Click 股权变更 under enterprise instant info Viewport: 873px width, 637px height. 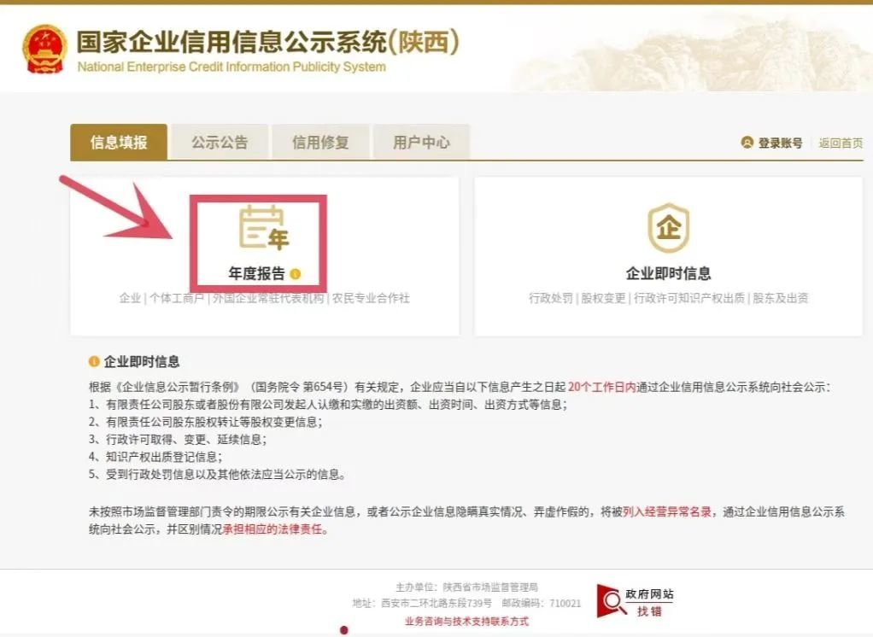coord(604,298)
